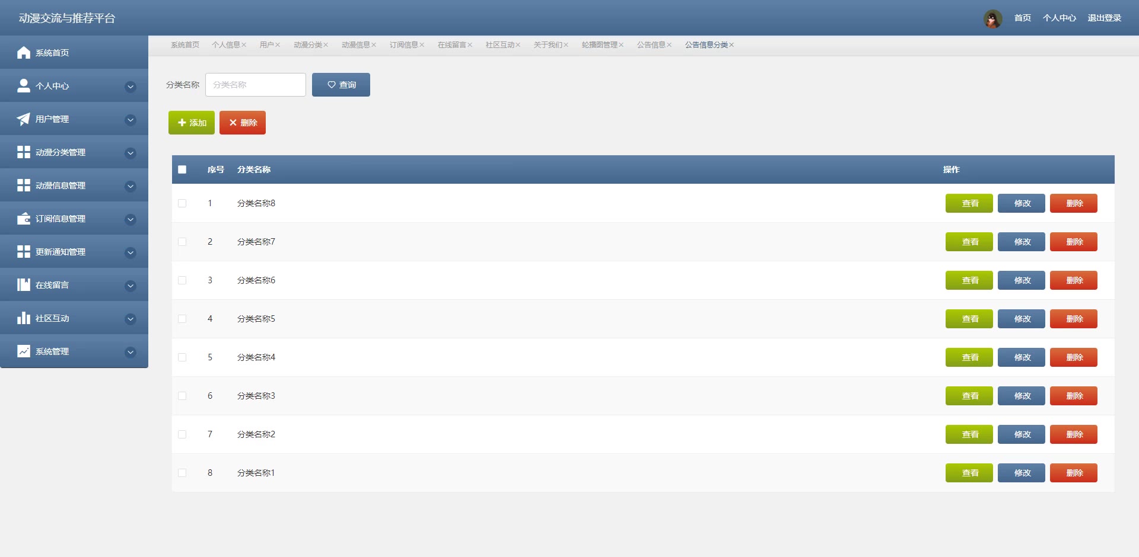Switch to the 公告信息 tab
The height and width of the screenshot is (557, 1139).
tap(651, 45)
